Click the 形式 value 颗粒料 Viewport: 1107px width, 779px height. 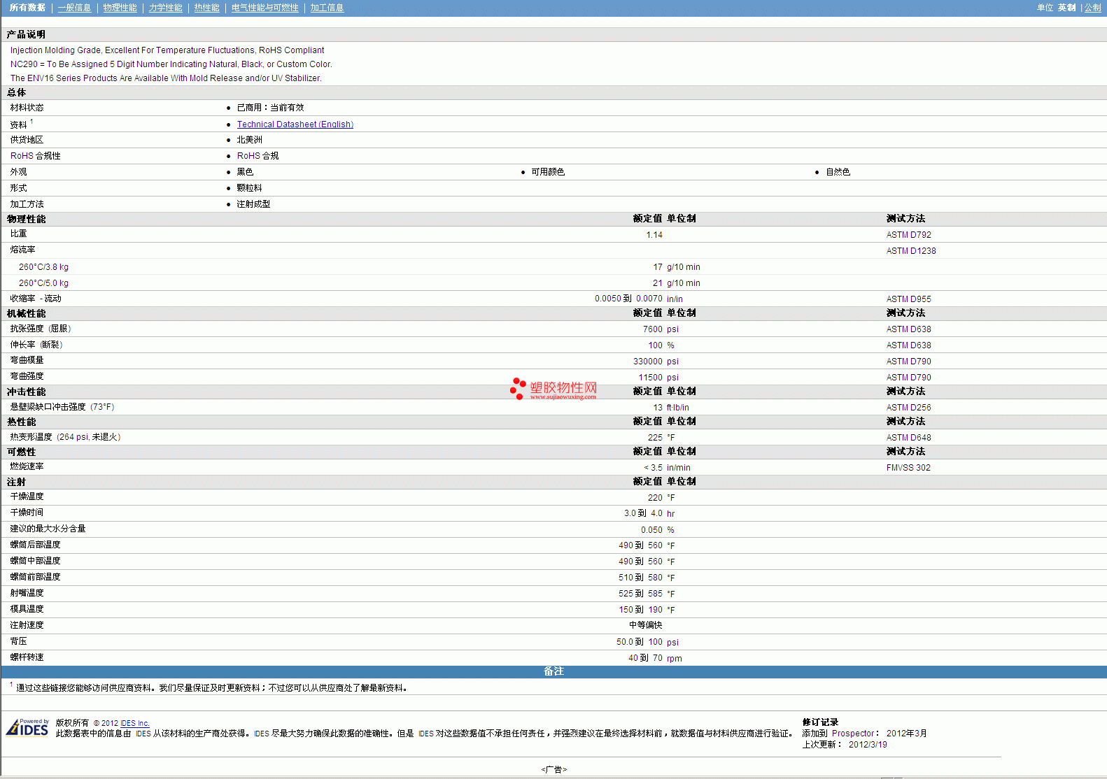(x=249, y=189)
